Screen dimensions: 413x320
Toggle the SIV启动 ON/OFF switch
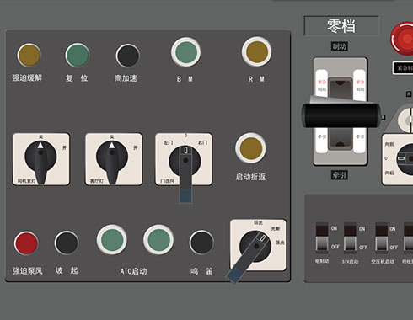(x=350, y=237)
